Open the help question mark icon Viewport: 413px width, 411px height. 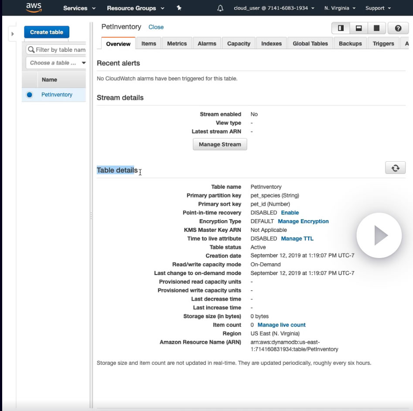click(398, 28)
